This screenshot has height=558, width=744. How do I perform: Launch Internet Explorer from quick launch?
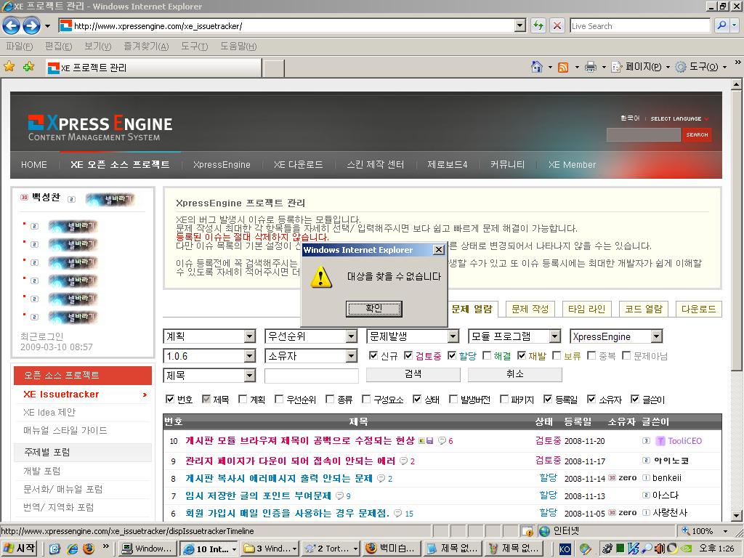(x=72, y=549)
